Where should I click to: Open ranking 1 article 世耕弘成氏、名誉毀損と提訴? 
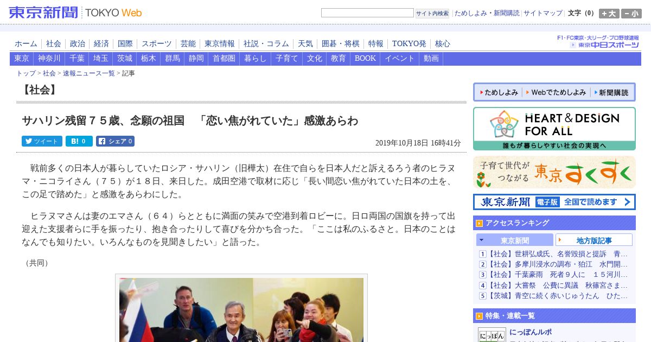coord(558,254)
